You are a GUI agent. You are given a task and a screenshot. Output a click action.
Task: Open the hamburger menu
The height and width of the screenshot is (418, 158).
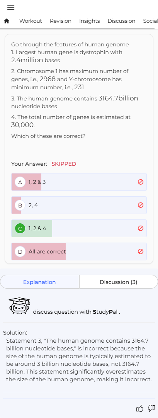tap(11, 8)
